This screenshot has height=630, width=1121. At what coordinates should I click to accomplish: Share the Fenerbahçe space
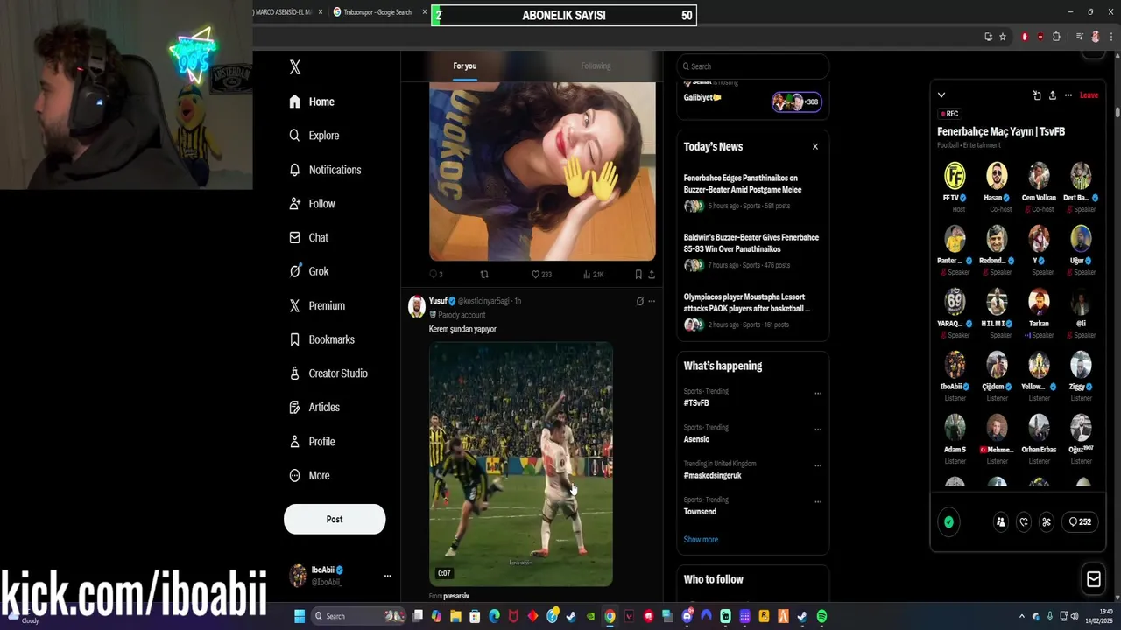tap(1053, 94)
